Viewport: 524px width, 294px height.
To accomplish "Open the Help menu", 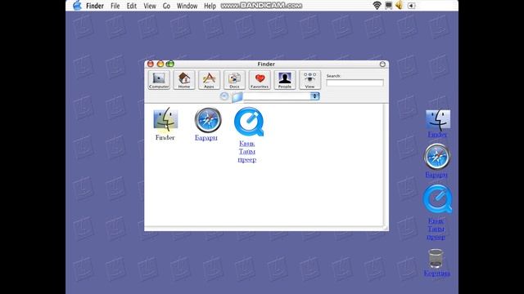I will [210, 6].
